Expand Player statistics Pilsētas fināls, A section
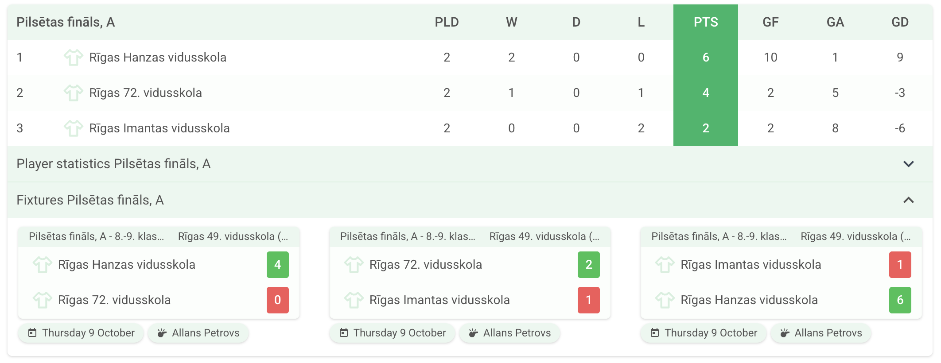941x363 pixels. 908,164
